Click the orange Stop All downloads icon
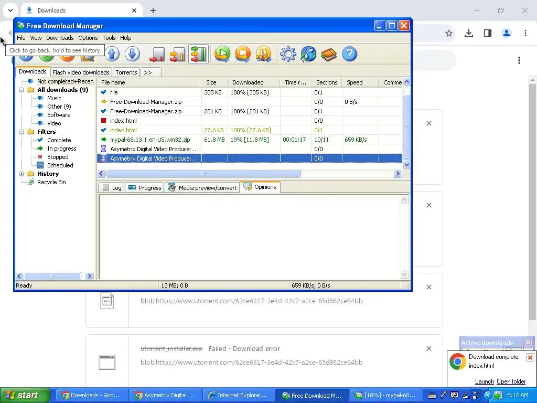This screenshot has height=403, width=537. click(x=243, y=54)
